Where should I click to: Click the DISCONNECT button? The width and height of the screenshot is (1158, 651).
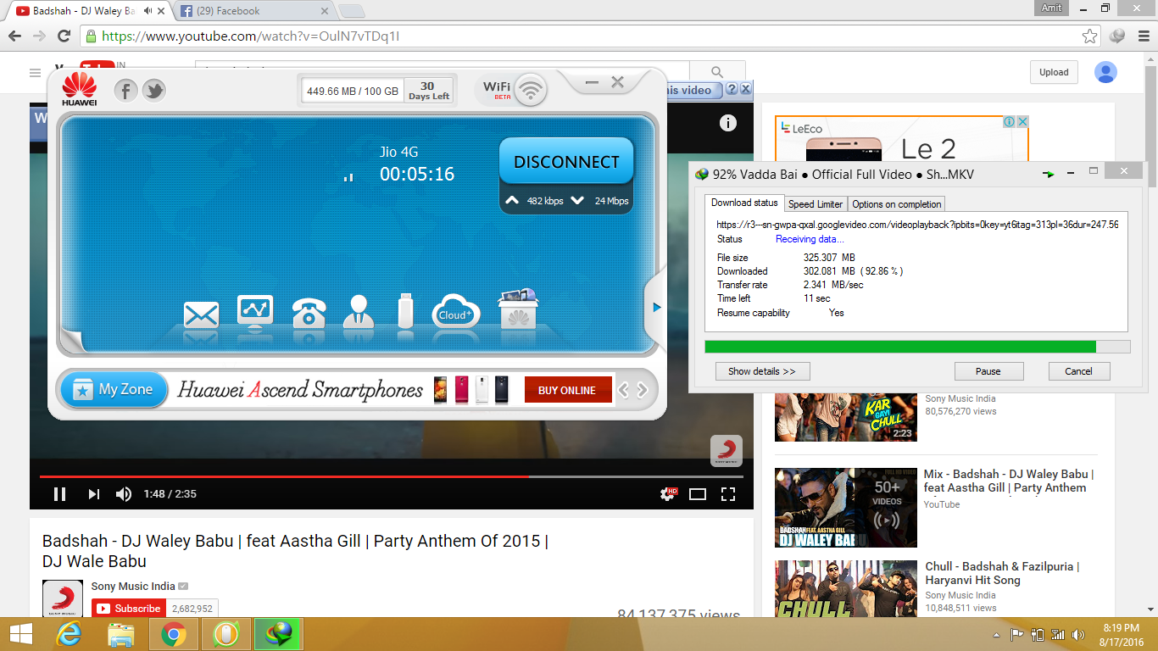pos(566,161)
